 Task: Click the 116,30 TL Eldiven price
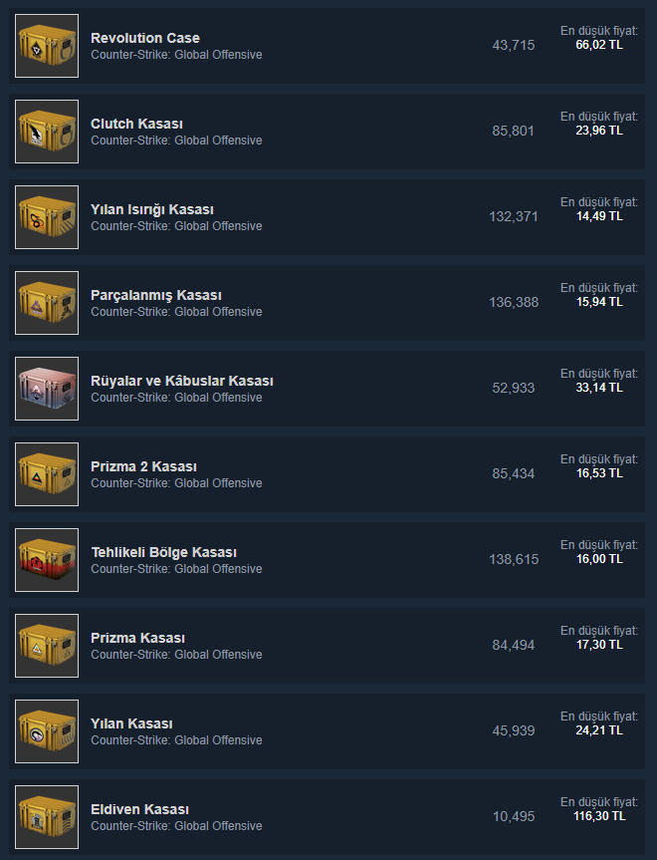pos(599,816)
